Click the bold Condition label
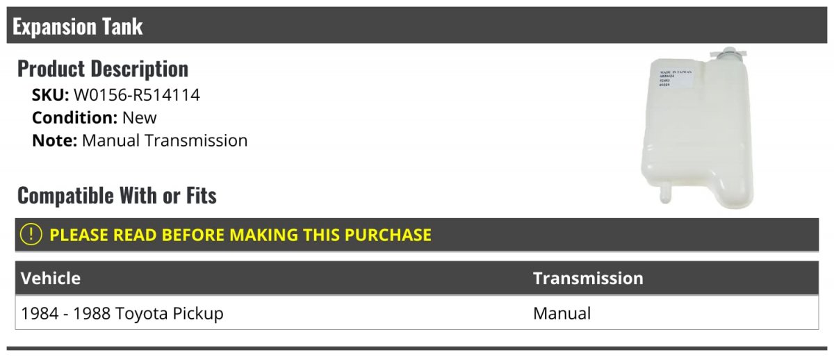The image size is (834, 357). [x=74, y=117]
